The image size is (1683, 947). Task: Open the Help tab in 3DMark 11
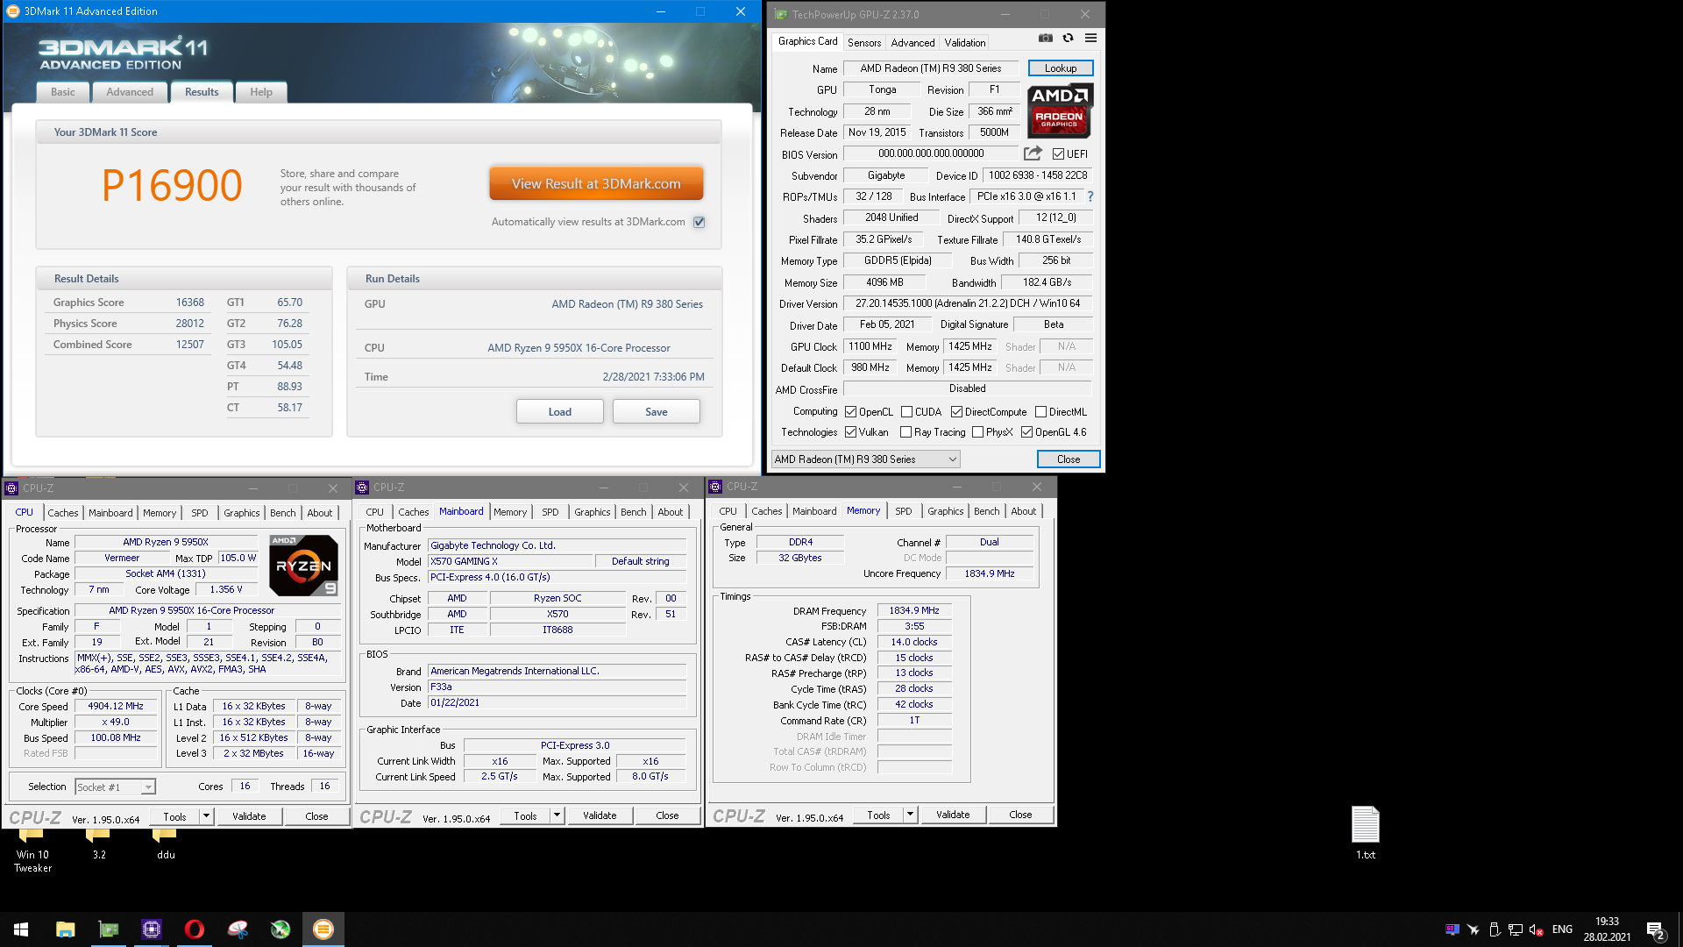[261, 92]
